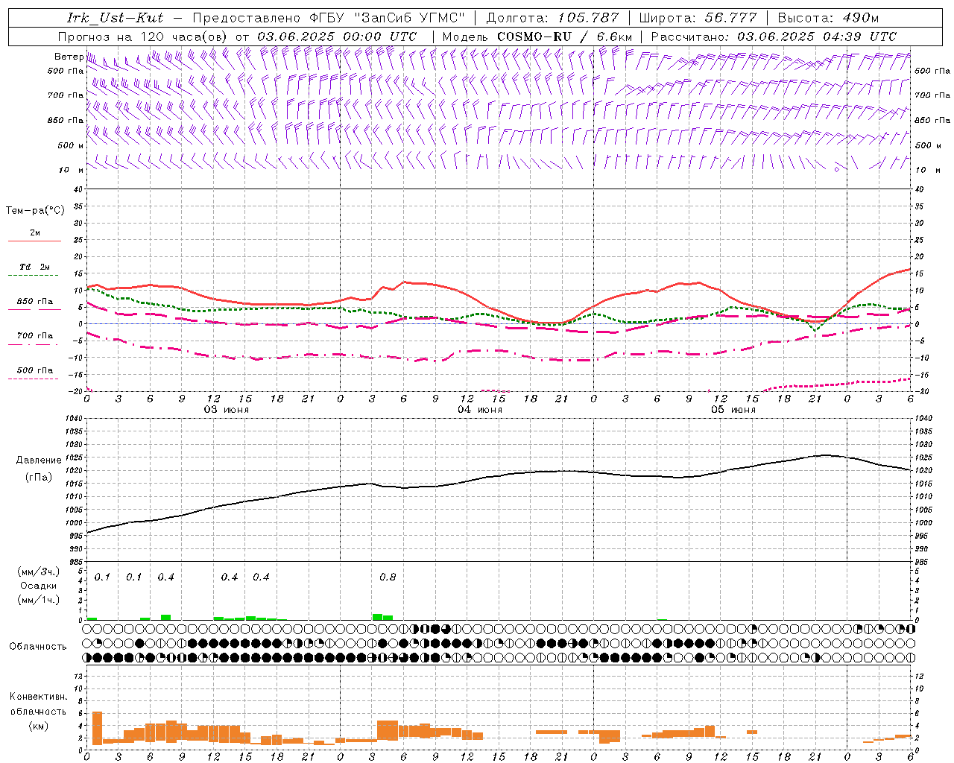Click the Ветер wind section label

[69, 57]
